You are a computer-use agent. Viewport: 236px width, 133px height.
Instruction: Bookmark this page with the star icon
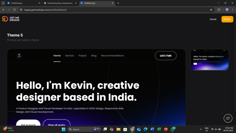pos(211,10)
